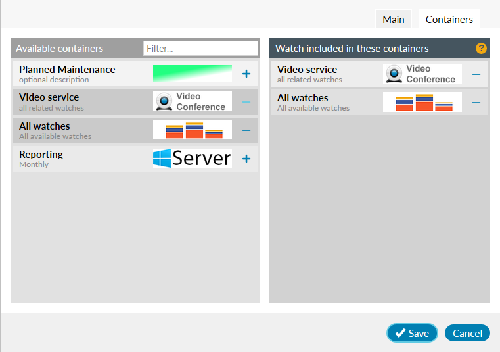This screenshot has height=352, width=500.
Task: Select the Planned Maintenance container title
Action: [x=67, y=70]
